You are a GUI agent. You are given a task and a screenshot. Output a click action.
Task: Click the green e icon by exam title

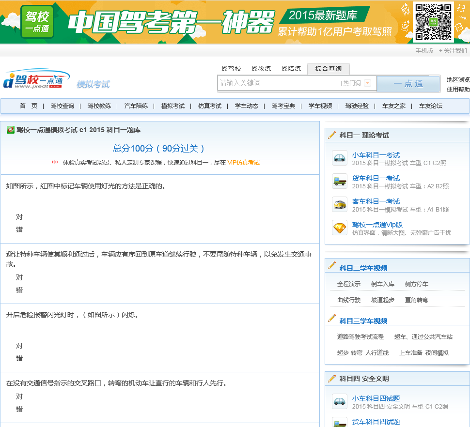click(11, 130)
